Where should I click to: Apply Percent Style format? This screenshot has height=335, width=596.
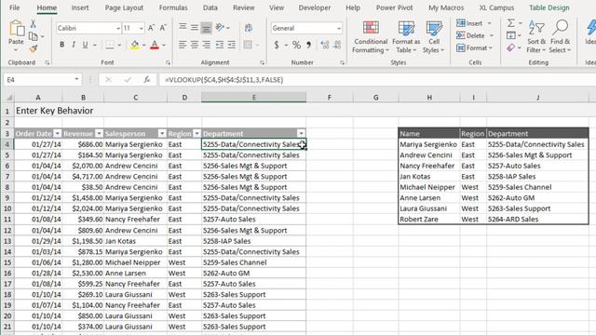click(296, 45)
